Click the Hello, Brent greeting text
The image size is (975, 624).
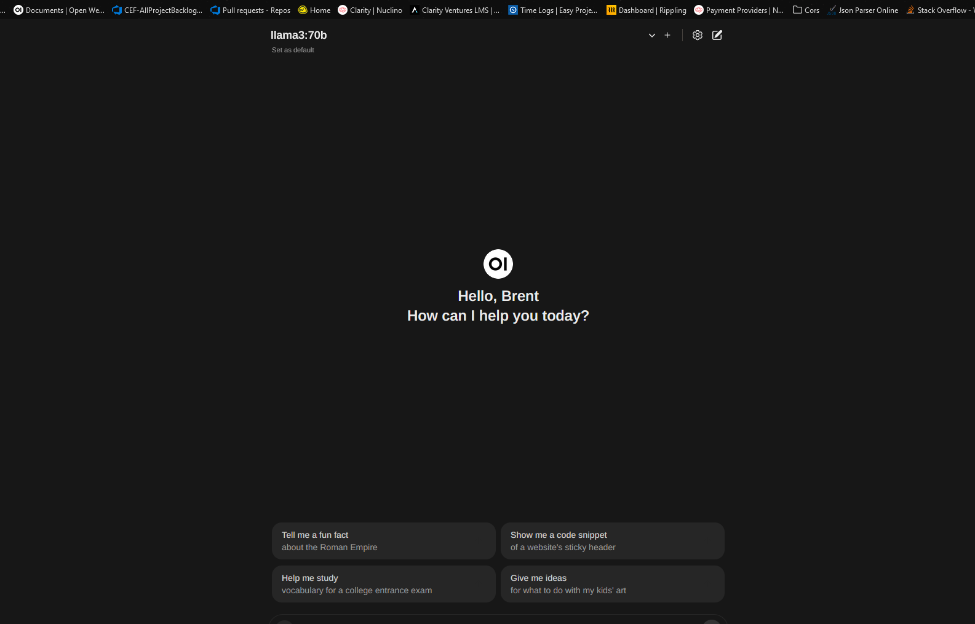tap(498, 296)
